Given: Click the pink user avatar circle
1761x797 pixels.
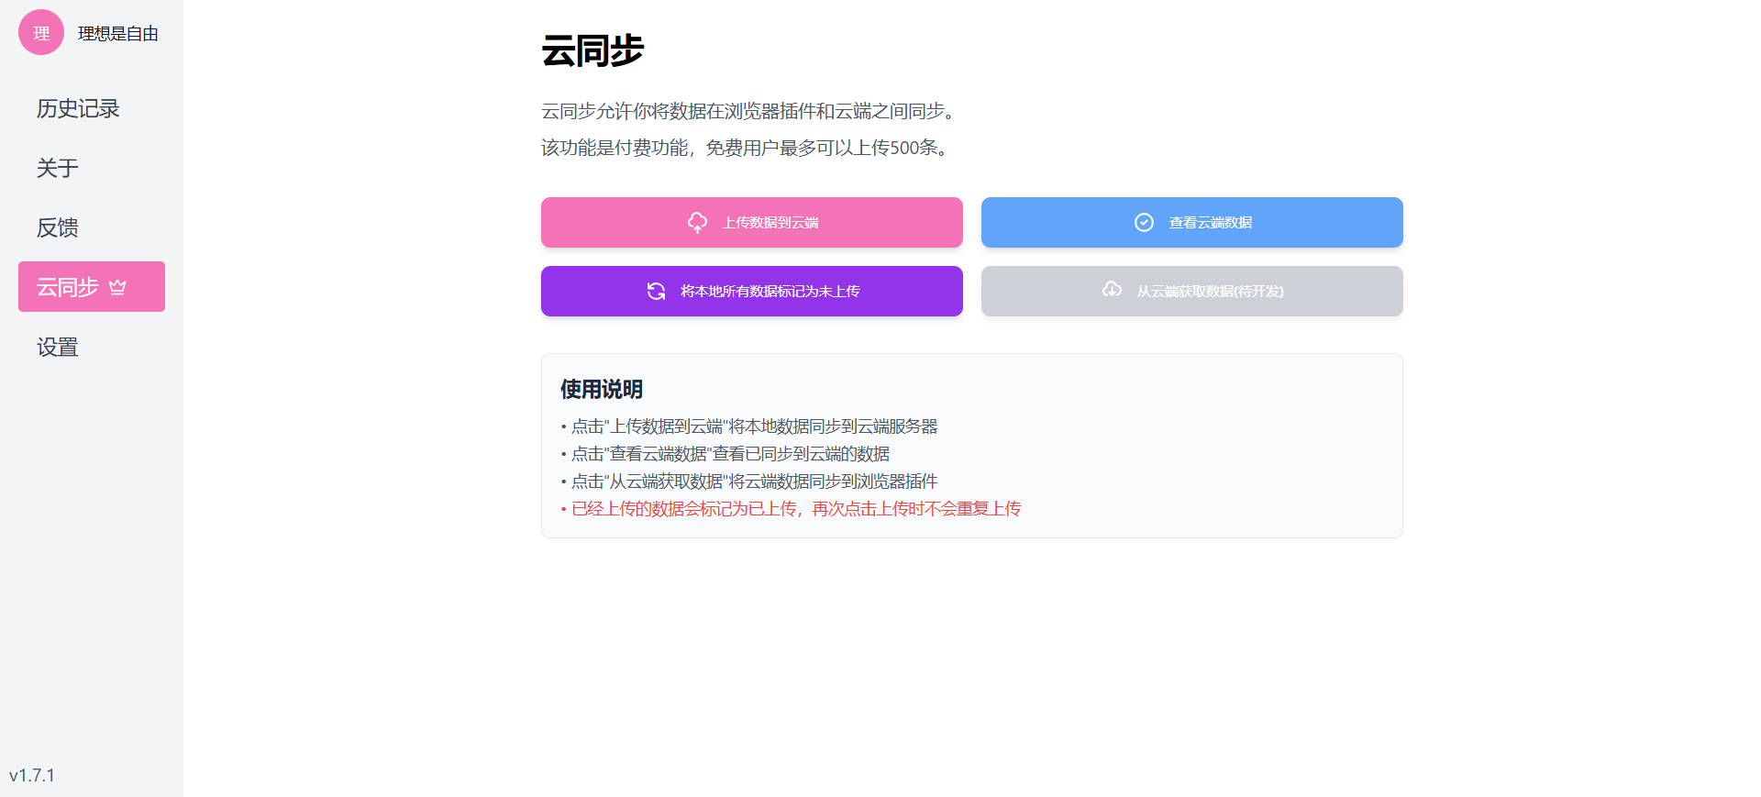Looking at the screenshot, I should pyautogui.click(x=41, y=33).
